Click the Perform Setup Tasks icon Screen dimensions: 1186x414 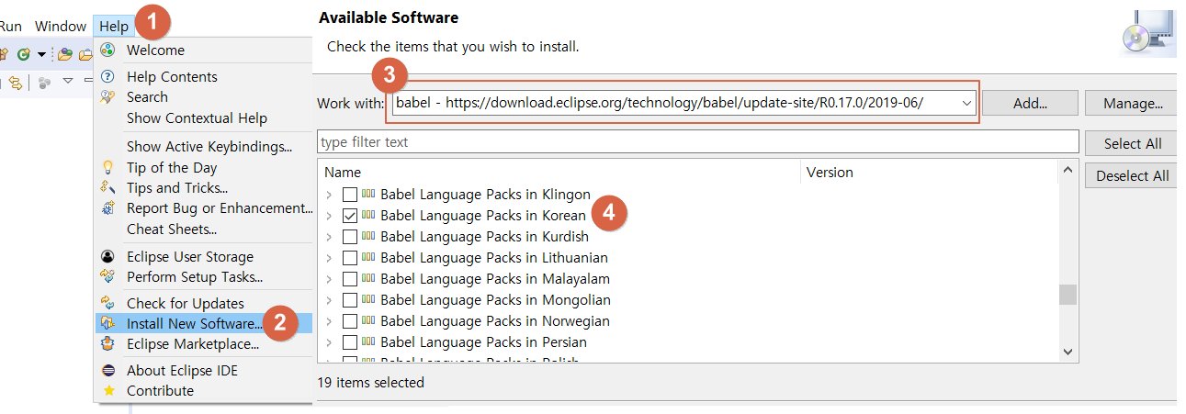pyautogui.click(x=108, y=277)
